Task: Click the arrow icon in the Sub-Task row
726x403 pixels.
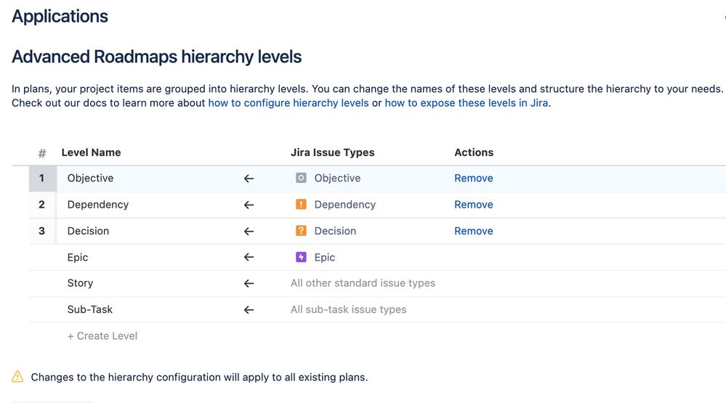Action: coord(249,309)
